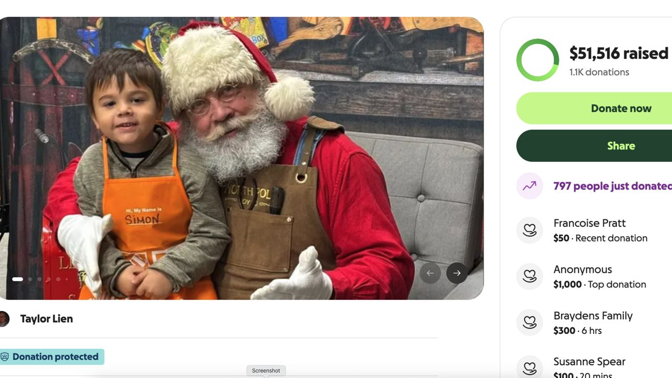Click the heart icon beside Susanne Spear
The image size is (672, 378).
(x=529, y=367)
